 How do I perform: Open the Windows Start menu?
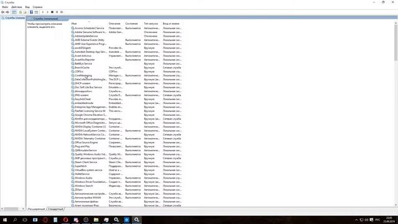coord(5,220)
